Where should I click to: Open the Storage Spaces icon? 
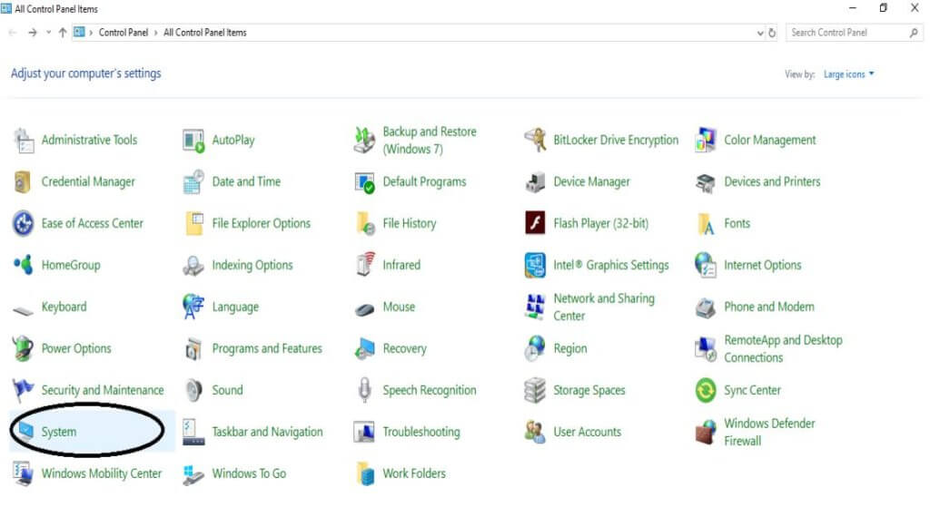pos(535,390)
